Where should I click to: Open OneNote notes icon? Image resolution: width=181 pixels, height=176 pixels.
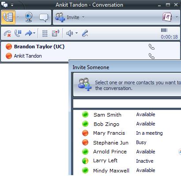[167, 17]
